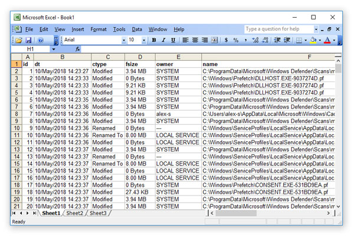Click the vertical scrollbar down arrow

(x=338, y=206)
